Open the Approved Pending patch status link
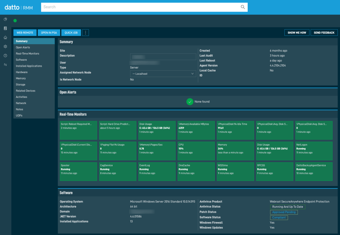340x235 pixels. coord(284,212)
